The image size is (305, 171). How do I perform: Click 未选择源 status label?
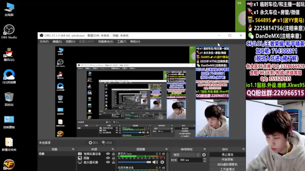[x=45, y=143]
